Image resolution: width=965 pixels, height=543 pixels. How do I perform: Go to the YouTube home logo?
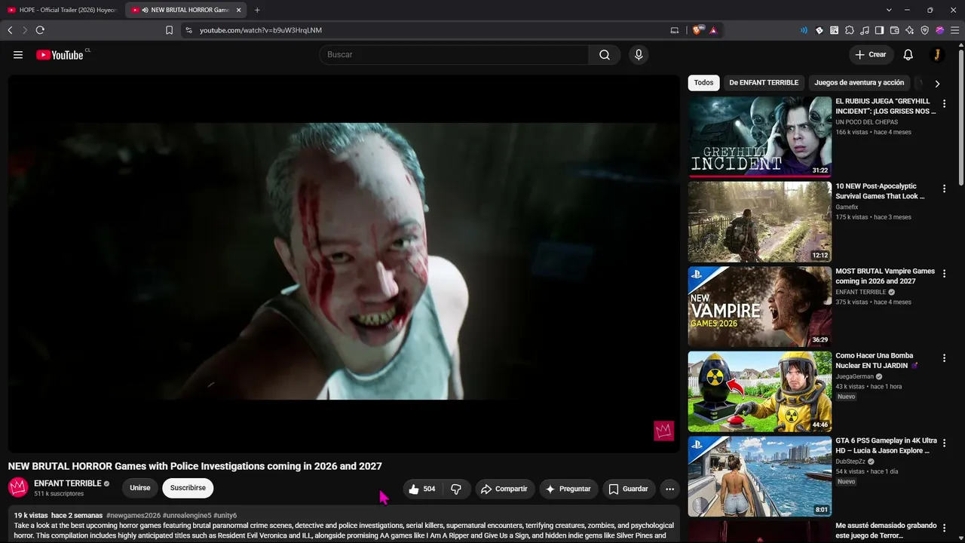[60, 54]
